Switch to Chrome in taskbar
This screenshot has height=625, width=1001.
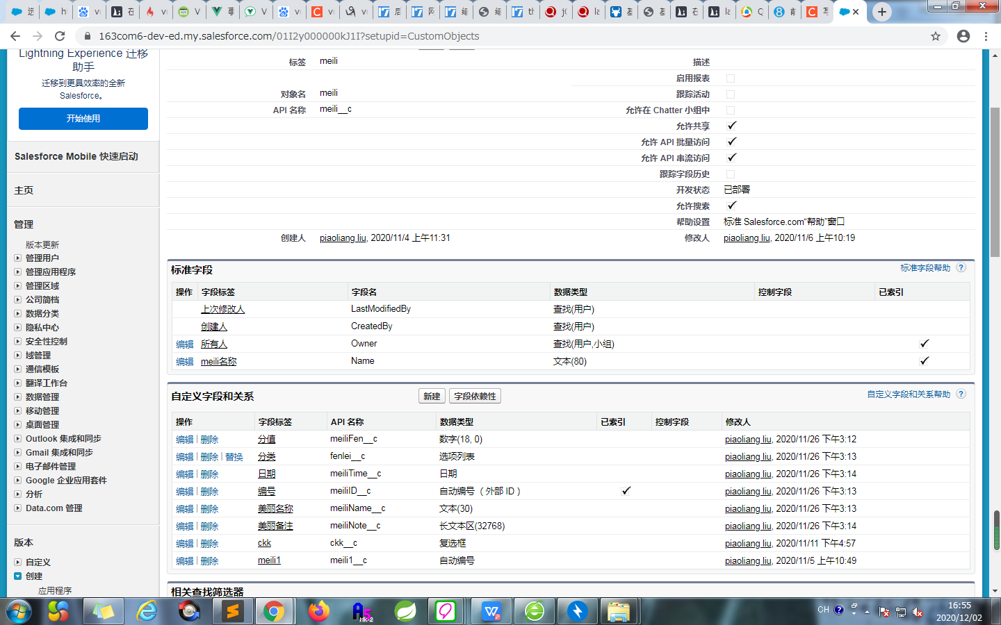tap(274, 612)
